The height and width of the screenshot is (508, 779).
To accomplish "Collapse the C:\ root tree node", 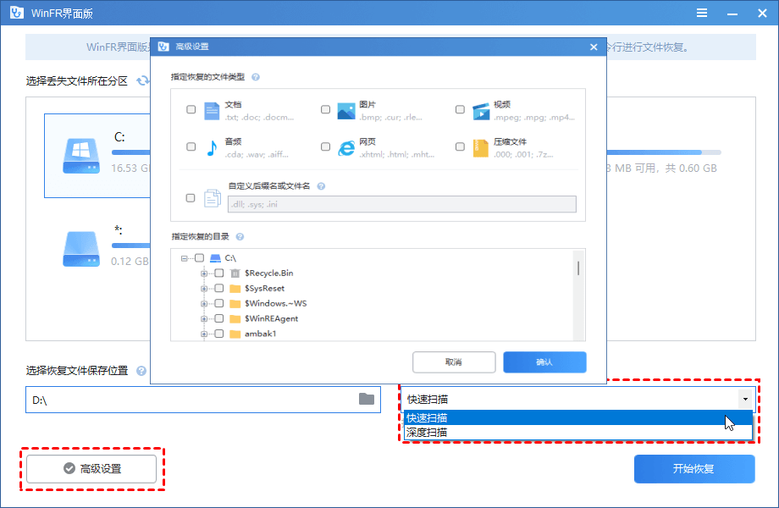I will 184,258.
